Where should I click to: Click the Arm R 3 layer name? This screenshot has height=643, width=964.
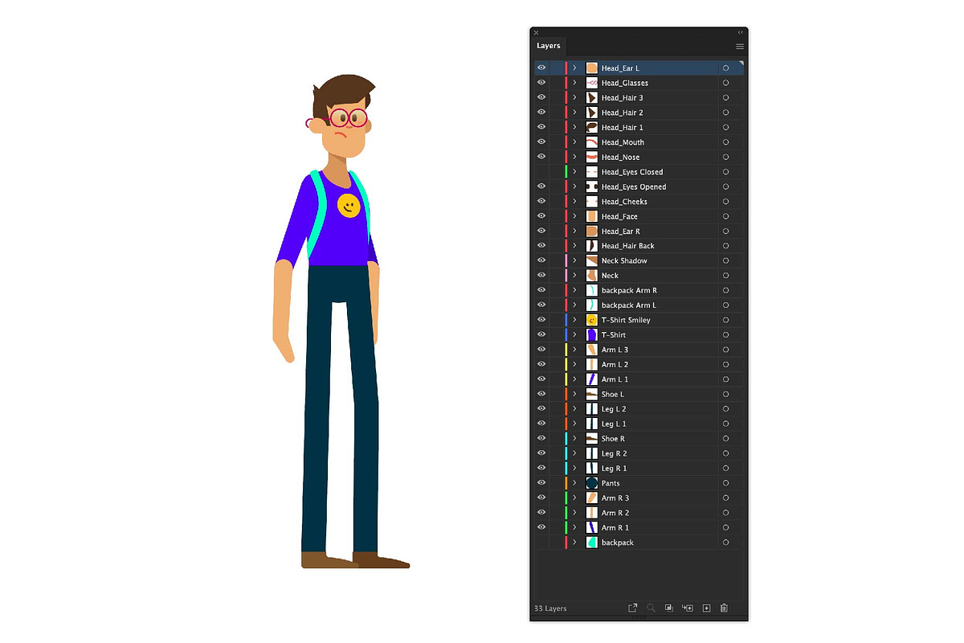[x=615, y=498]
